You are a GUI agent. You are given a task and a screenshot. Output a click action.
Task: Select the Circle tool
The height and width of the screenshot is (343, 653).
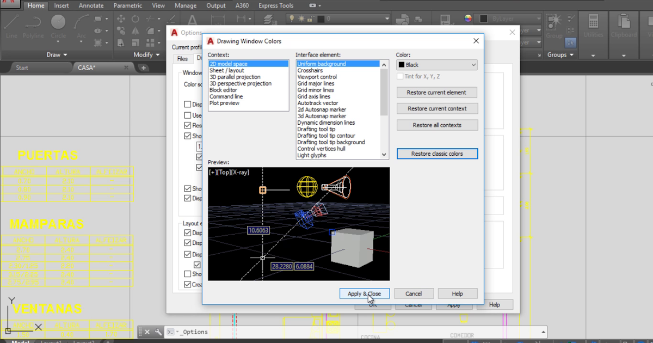[x=58, y=25]
